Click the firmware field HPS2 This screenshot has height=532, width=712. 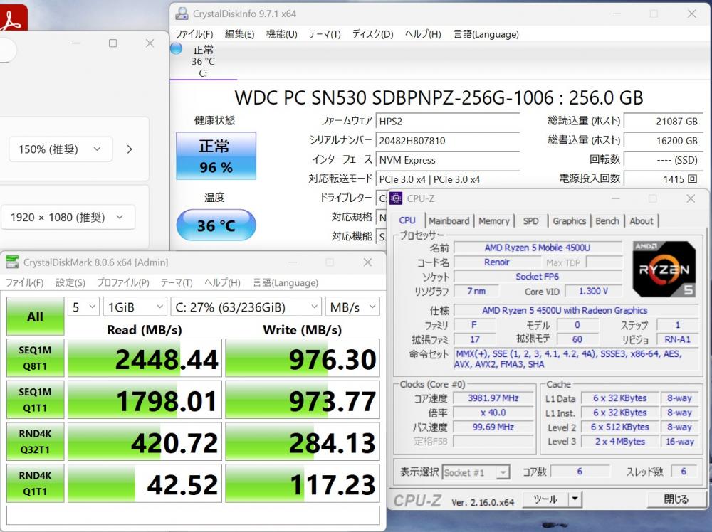[448, 121]
